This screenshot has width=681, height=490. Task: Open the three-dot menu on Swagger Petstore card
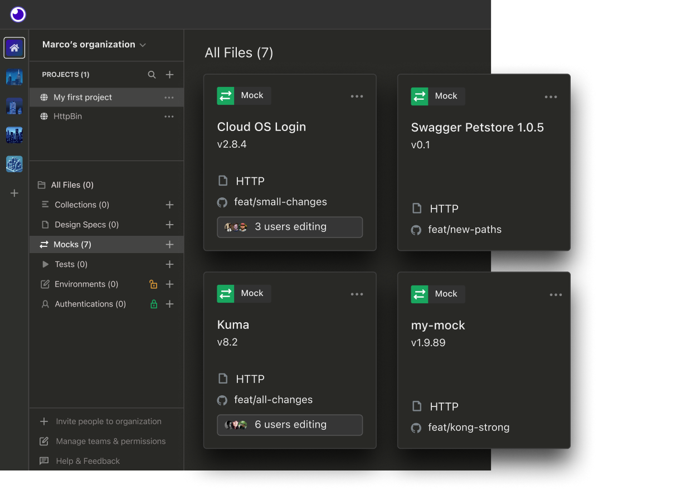[551, 96]
